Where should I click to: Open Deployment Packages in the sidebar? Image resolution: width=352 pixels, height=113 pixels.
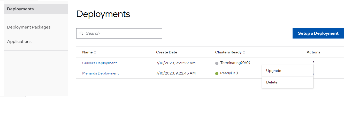tap(29, 27)
